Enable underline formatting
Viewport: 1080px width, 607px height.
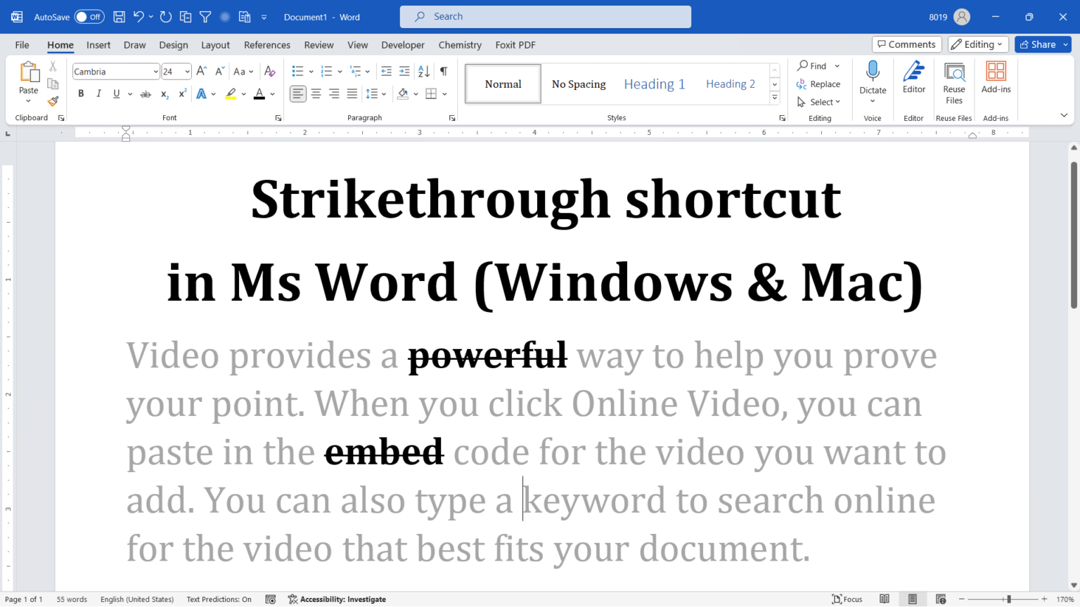coord(115,93)
